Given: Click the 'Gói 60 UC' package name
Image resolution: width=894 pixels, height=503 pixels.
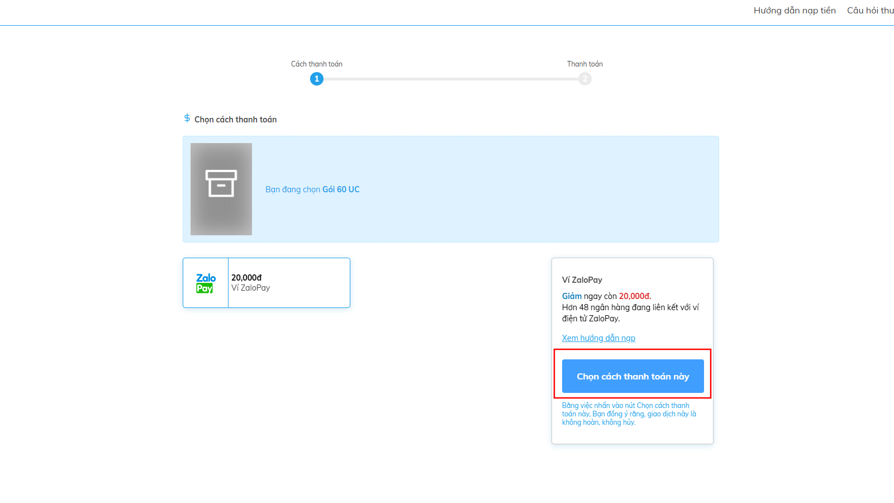Looking at the screenshot, I should tap(341, 189).
